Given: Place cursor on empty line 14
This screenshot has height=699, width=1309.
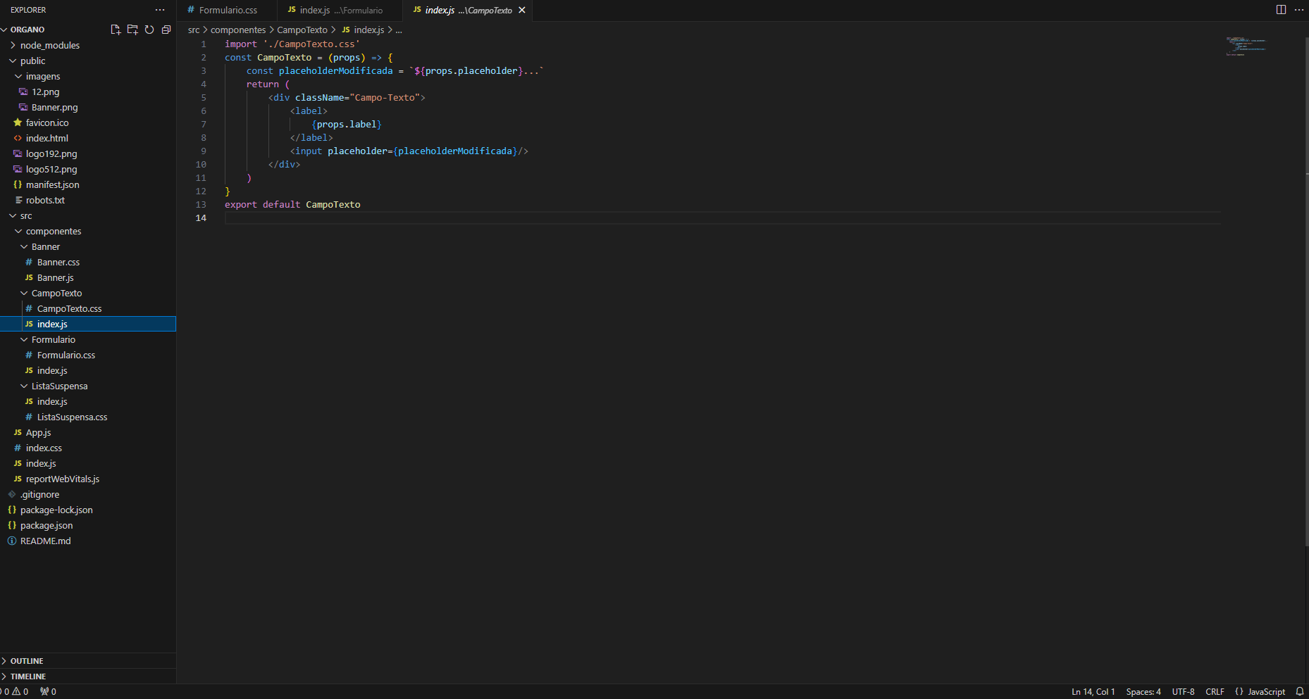Looking at the screenshot, I should click(723, 218).
